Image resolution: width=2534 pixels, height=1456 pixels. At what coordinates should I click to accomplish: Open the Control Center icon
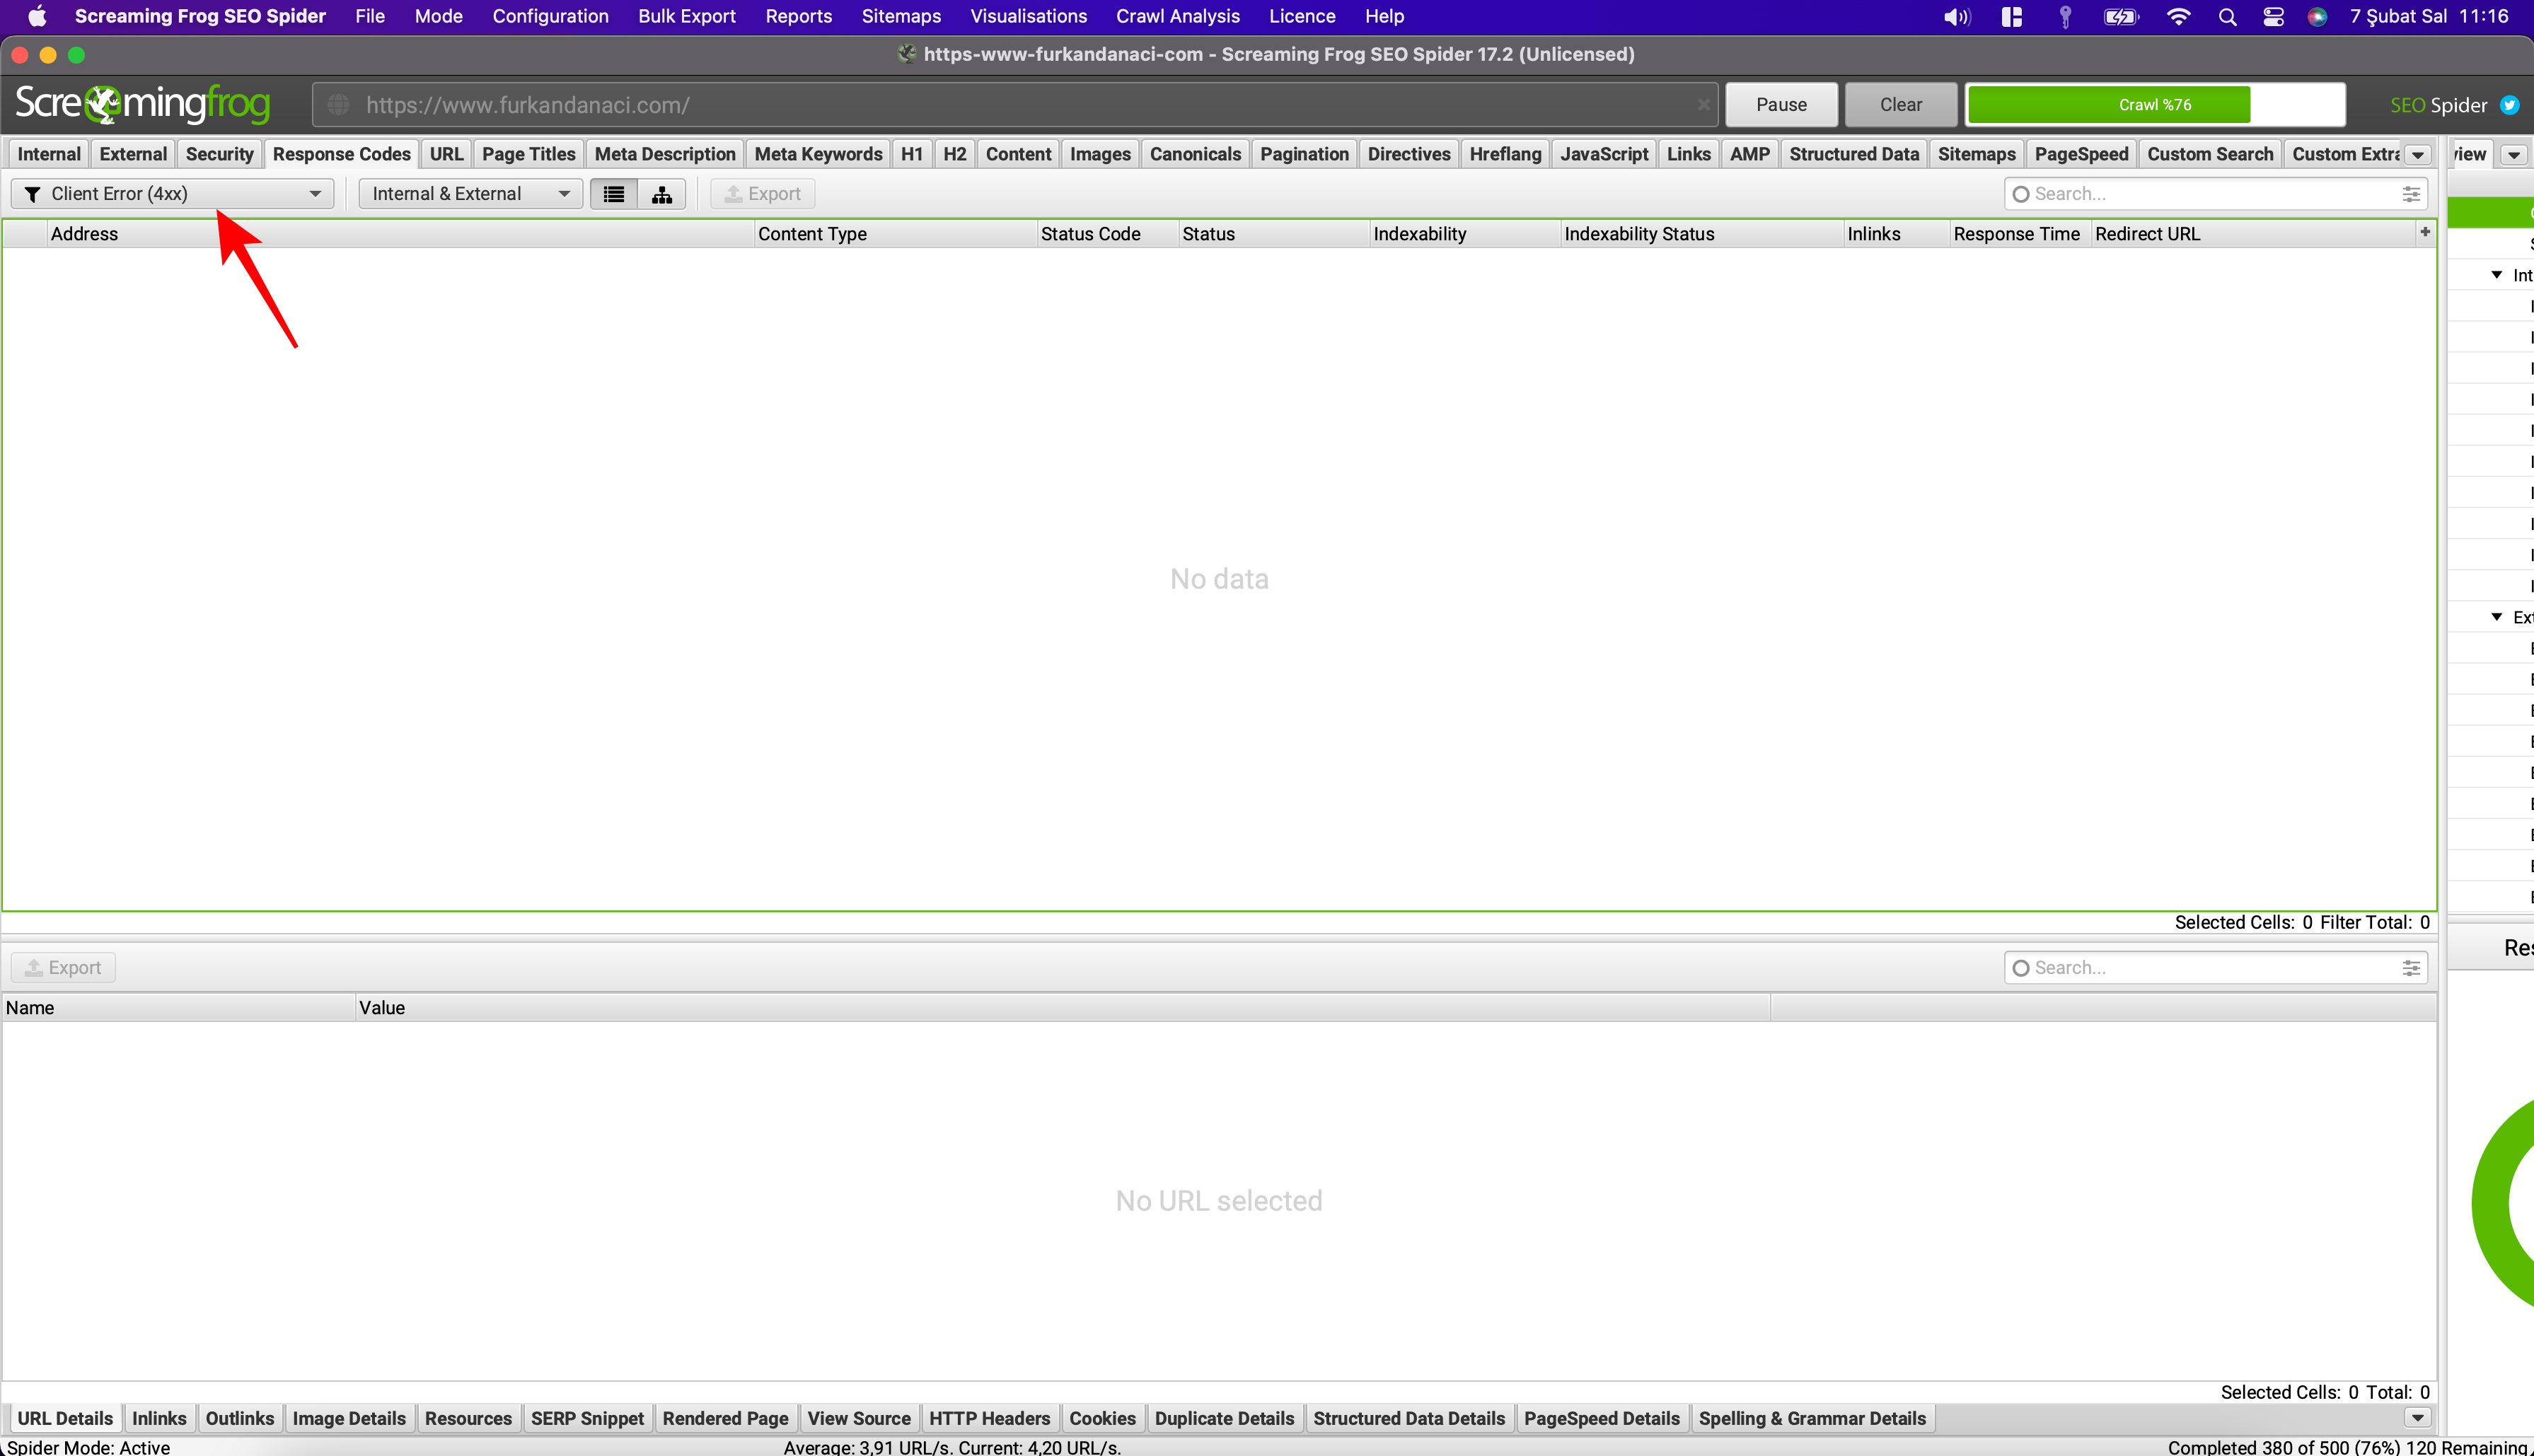click(2273, 16)
